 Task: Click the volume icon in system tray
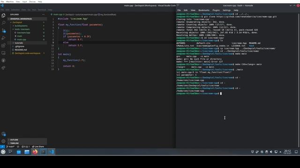[x=271, y=152]
